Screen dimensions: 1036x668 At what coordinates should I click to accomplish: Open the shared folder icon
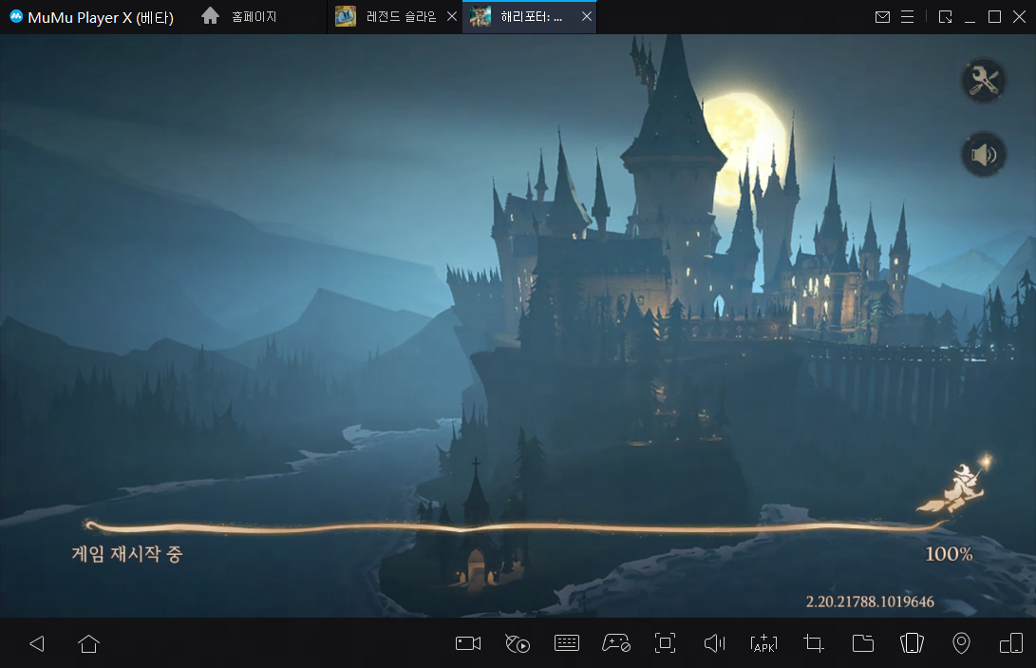coord(863,643)
